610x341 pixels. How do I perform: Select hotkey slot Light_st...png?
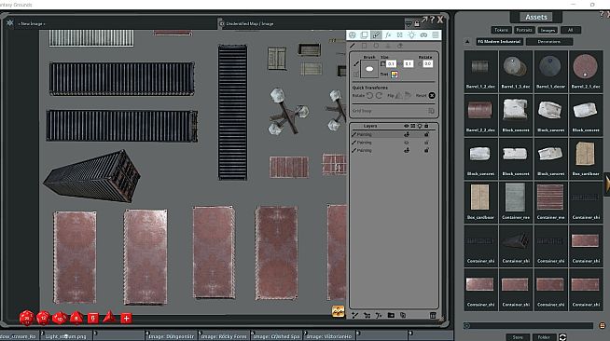tap(66, 336)
